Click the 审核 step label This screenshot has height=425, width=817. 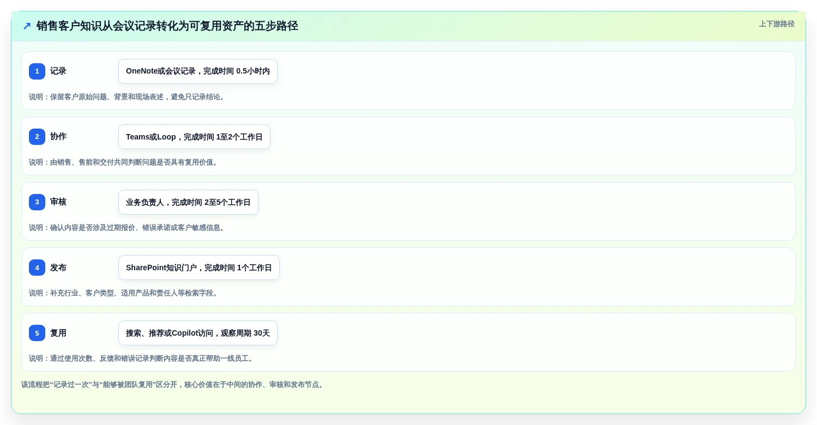click(x=58, y=202)
